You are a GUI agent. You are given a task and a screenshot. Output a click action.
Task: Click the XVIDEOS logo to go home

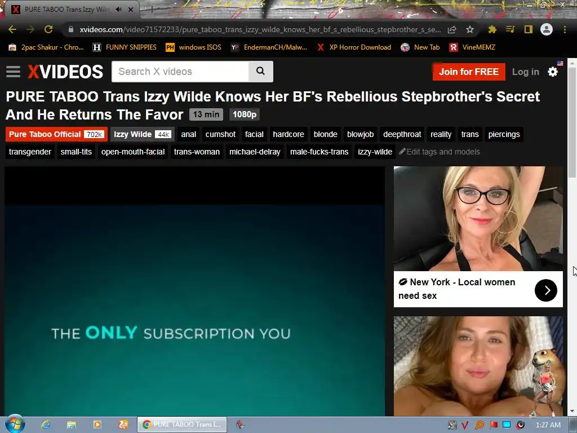click(65, 72)
